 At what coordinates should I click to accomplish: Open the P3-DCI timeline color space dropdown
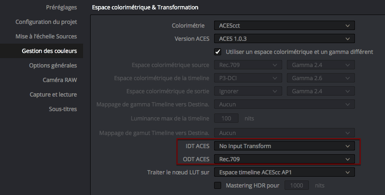pos(248,78)
